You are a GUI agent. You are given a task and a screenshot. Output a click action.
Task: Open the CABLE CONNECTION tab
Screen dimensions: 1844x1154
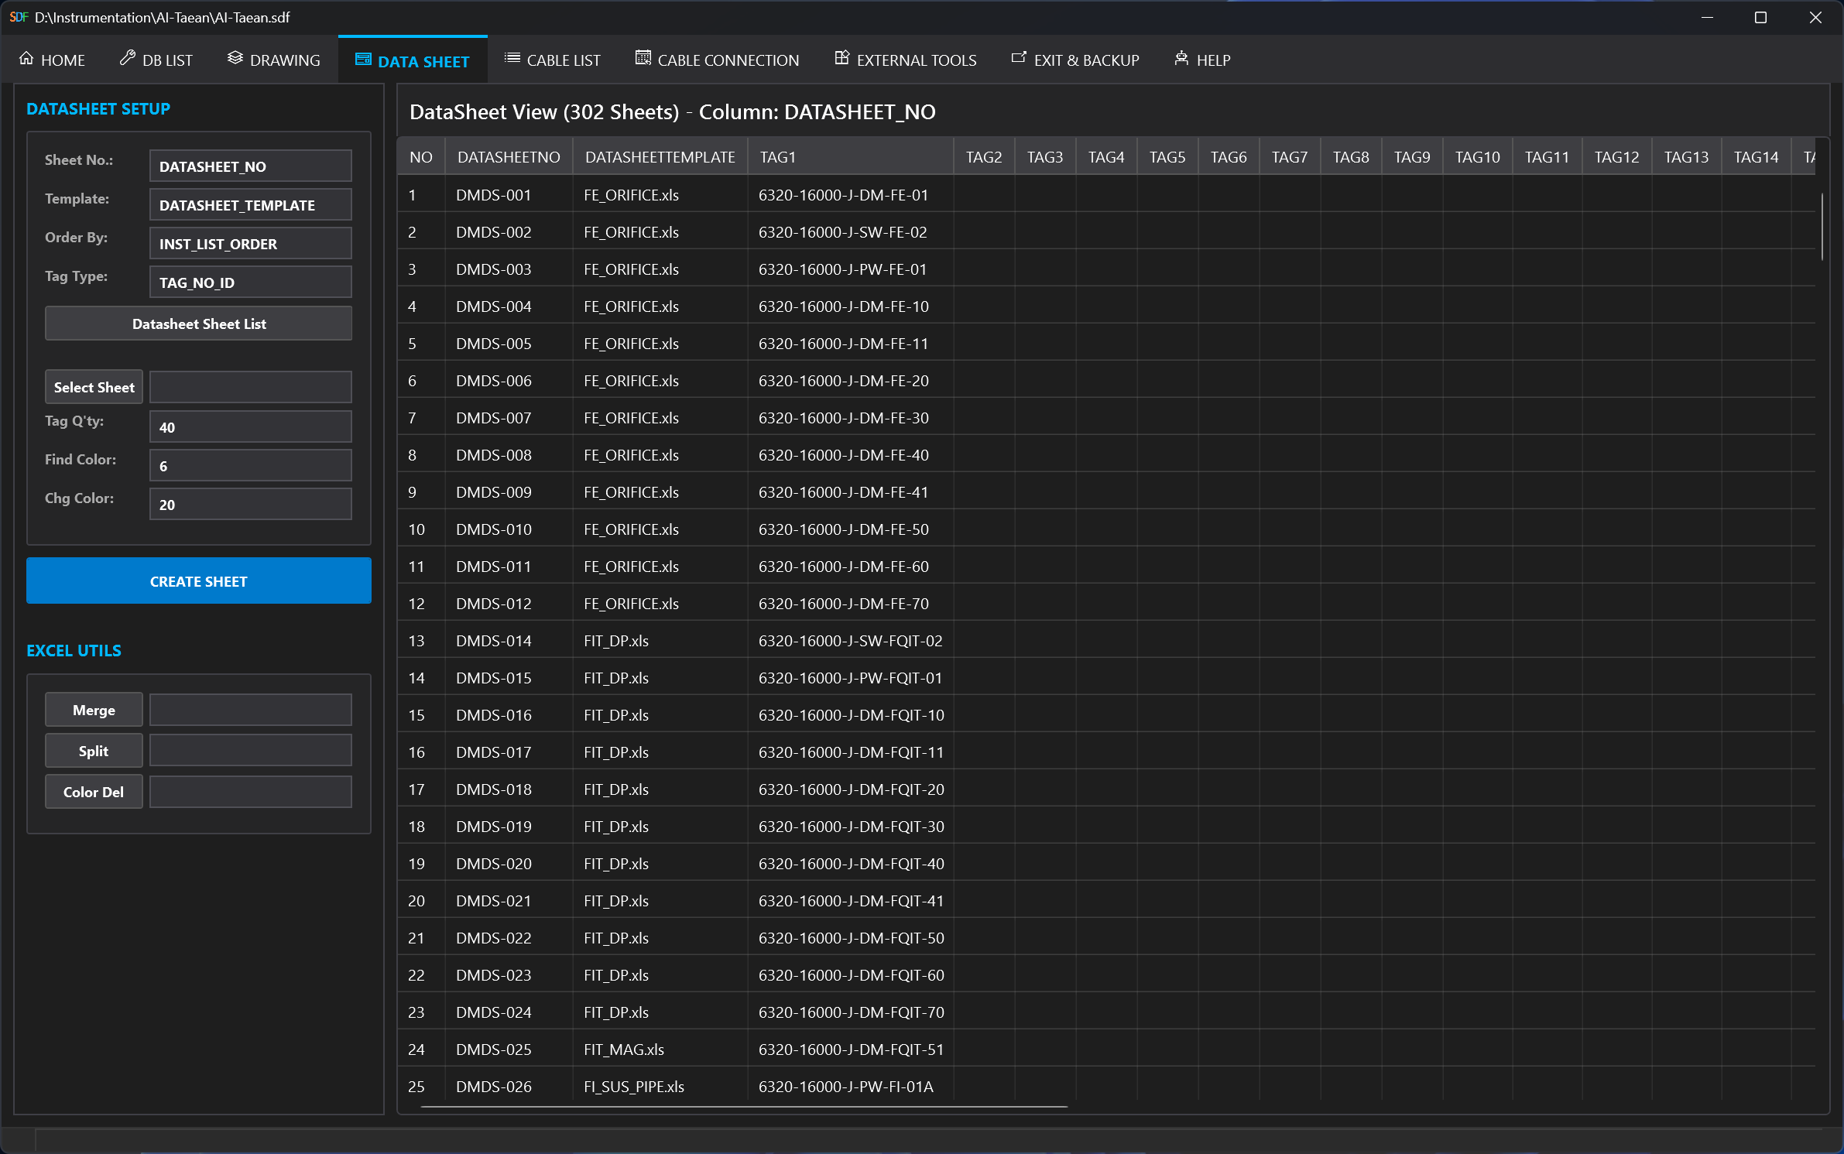click(718, 60)
